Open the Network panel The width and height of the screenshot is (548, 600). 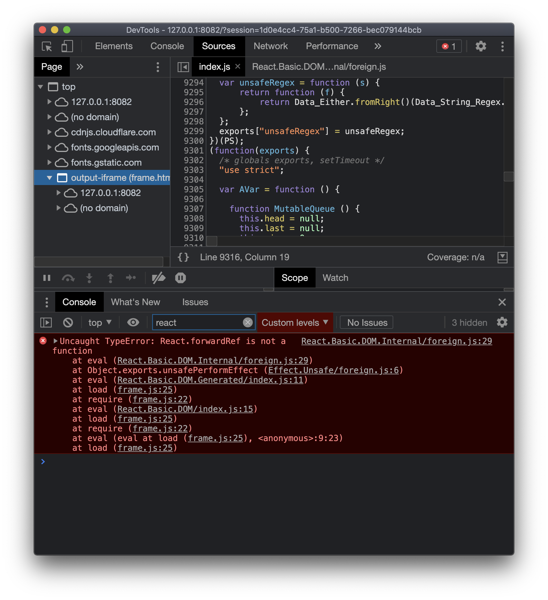coord(271,46)
